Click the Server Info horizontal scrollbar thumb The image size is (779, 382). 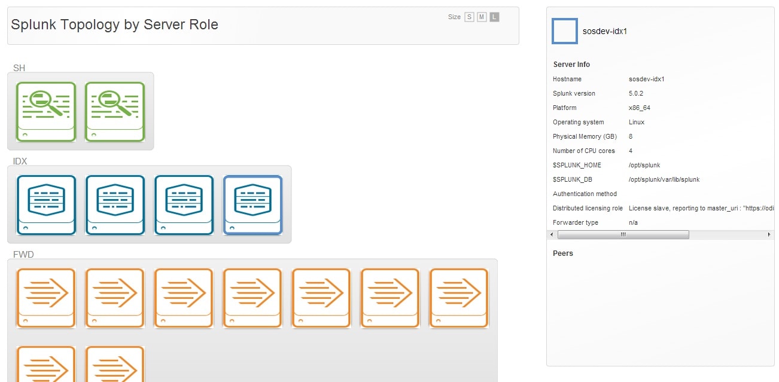[623, 235]
